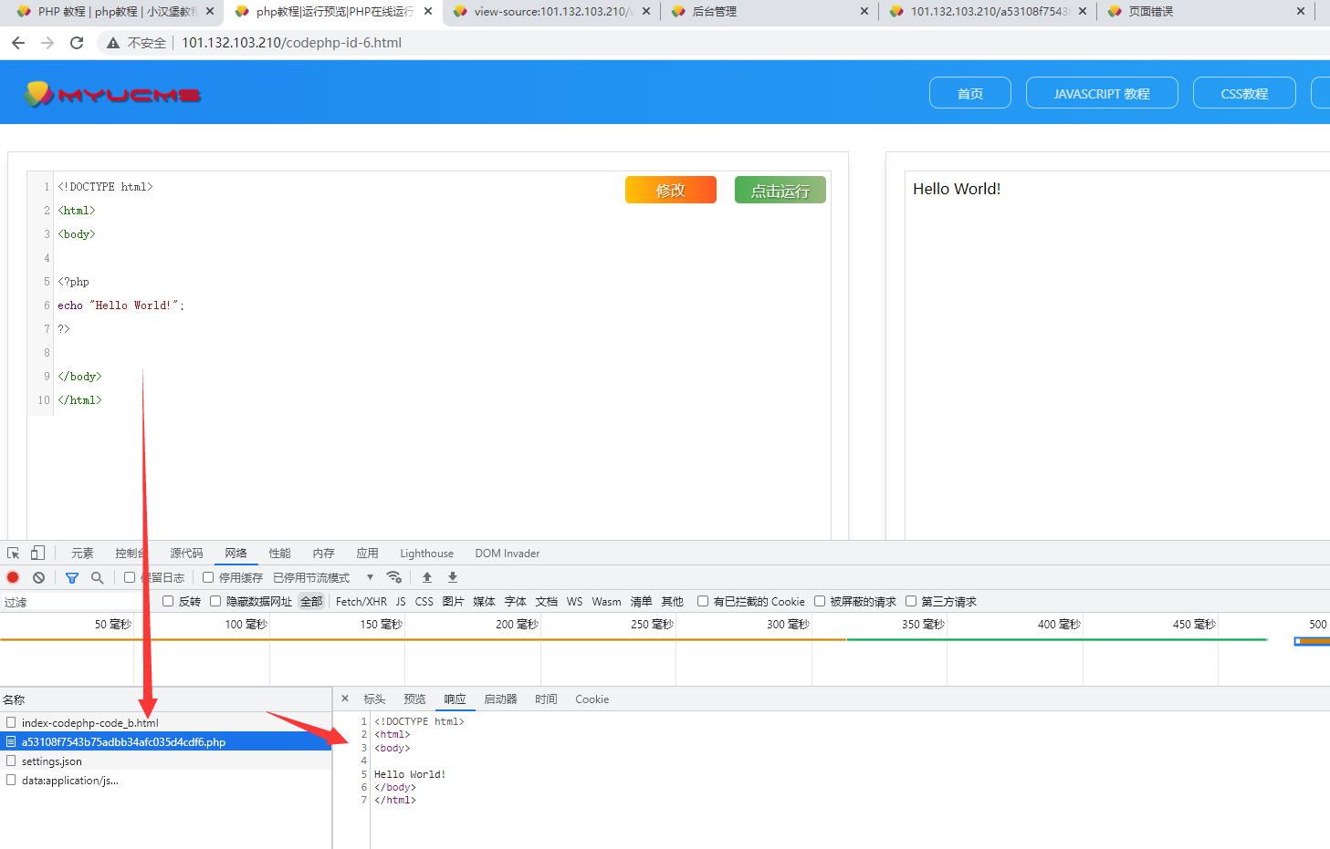Select the settings.json request

pos(165,761)
